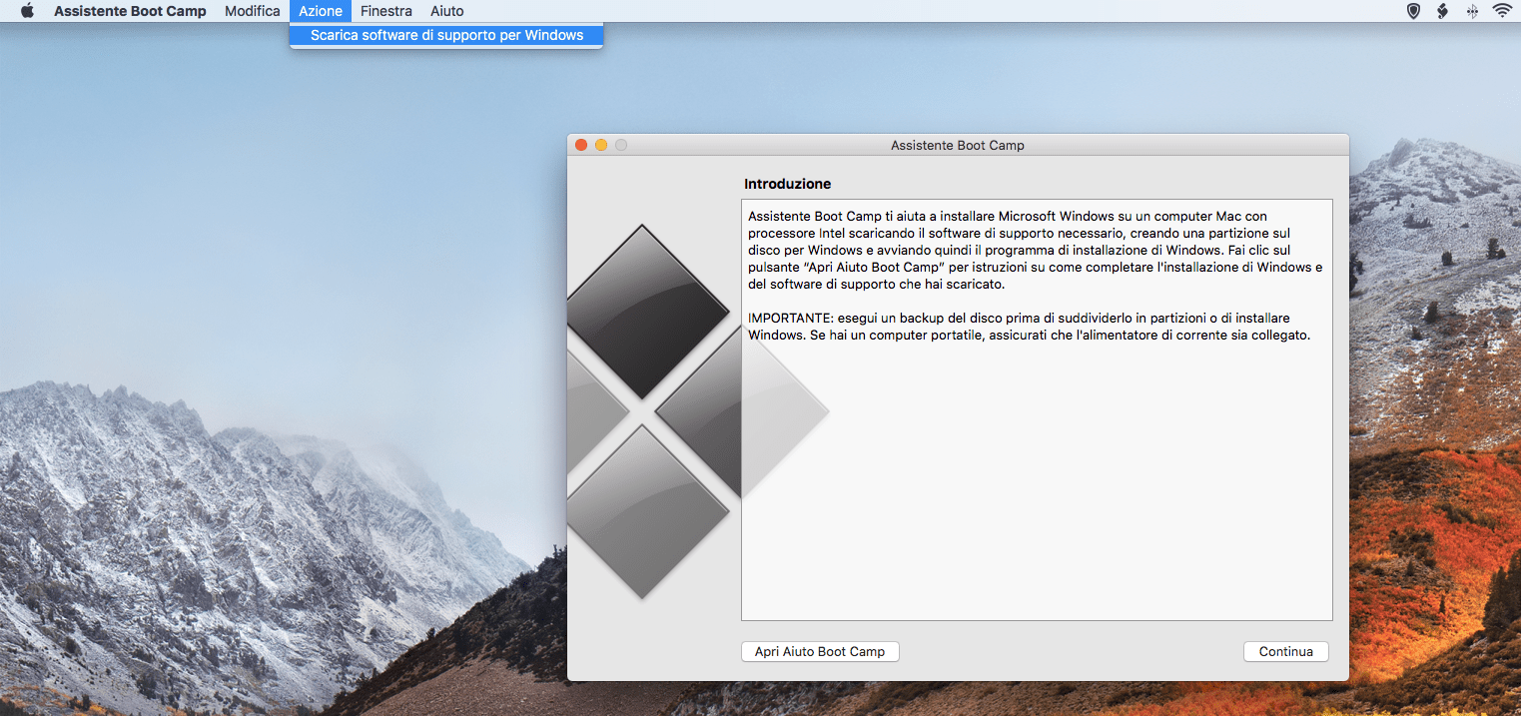Viewport: 1521px width, 716px height.
Task: Open the Apple menu
Action: pyautogui.click(x=27, y=11)
